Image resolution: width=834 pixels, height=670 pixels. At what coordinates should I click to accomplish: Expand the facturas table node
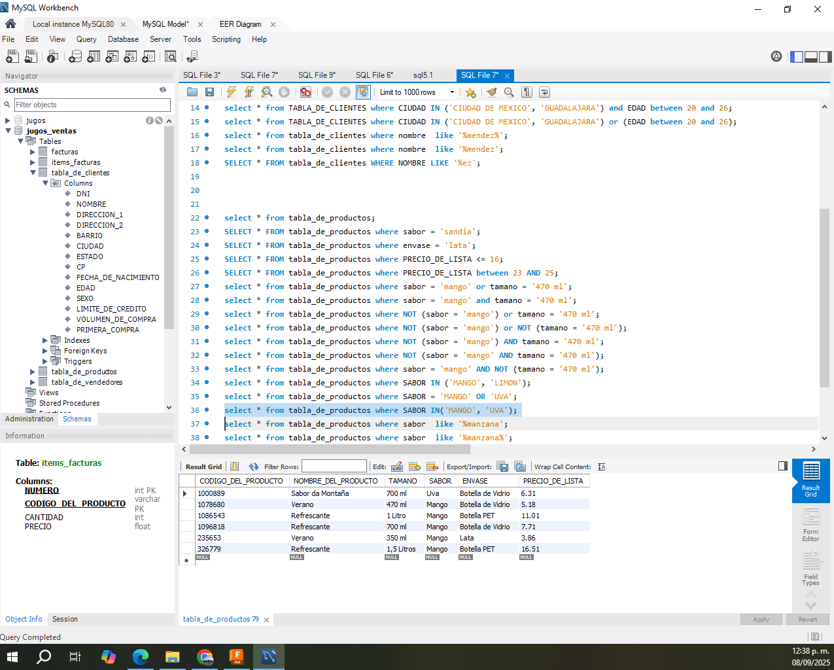(x=33, y=152)
